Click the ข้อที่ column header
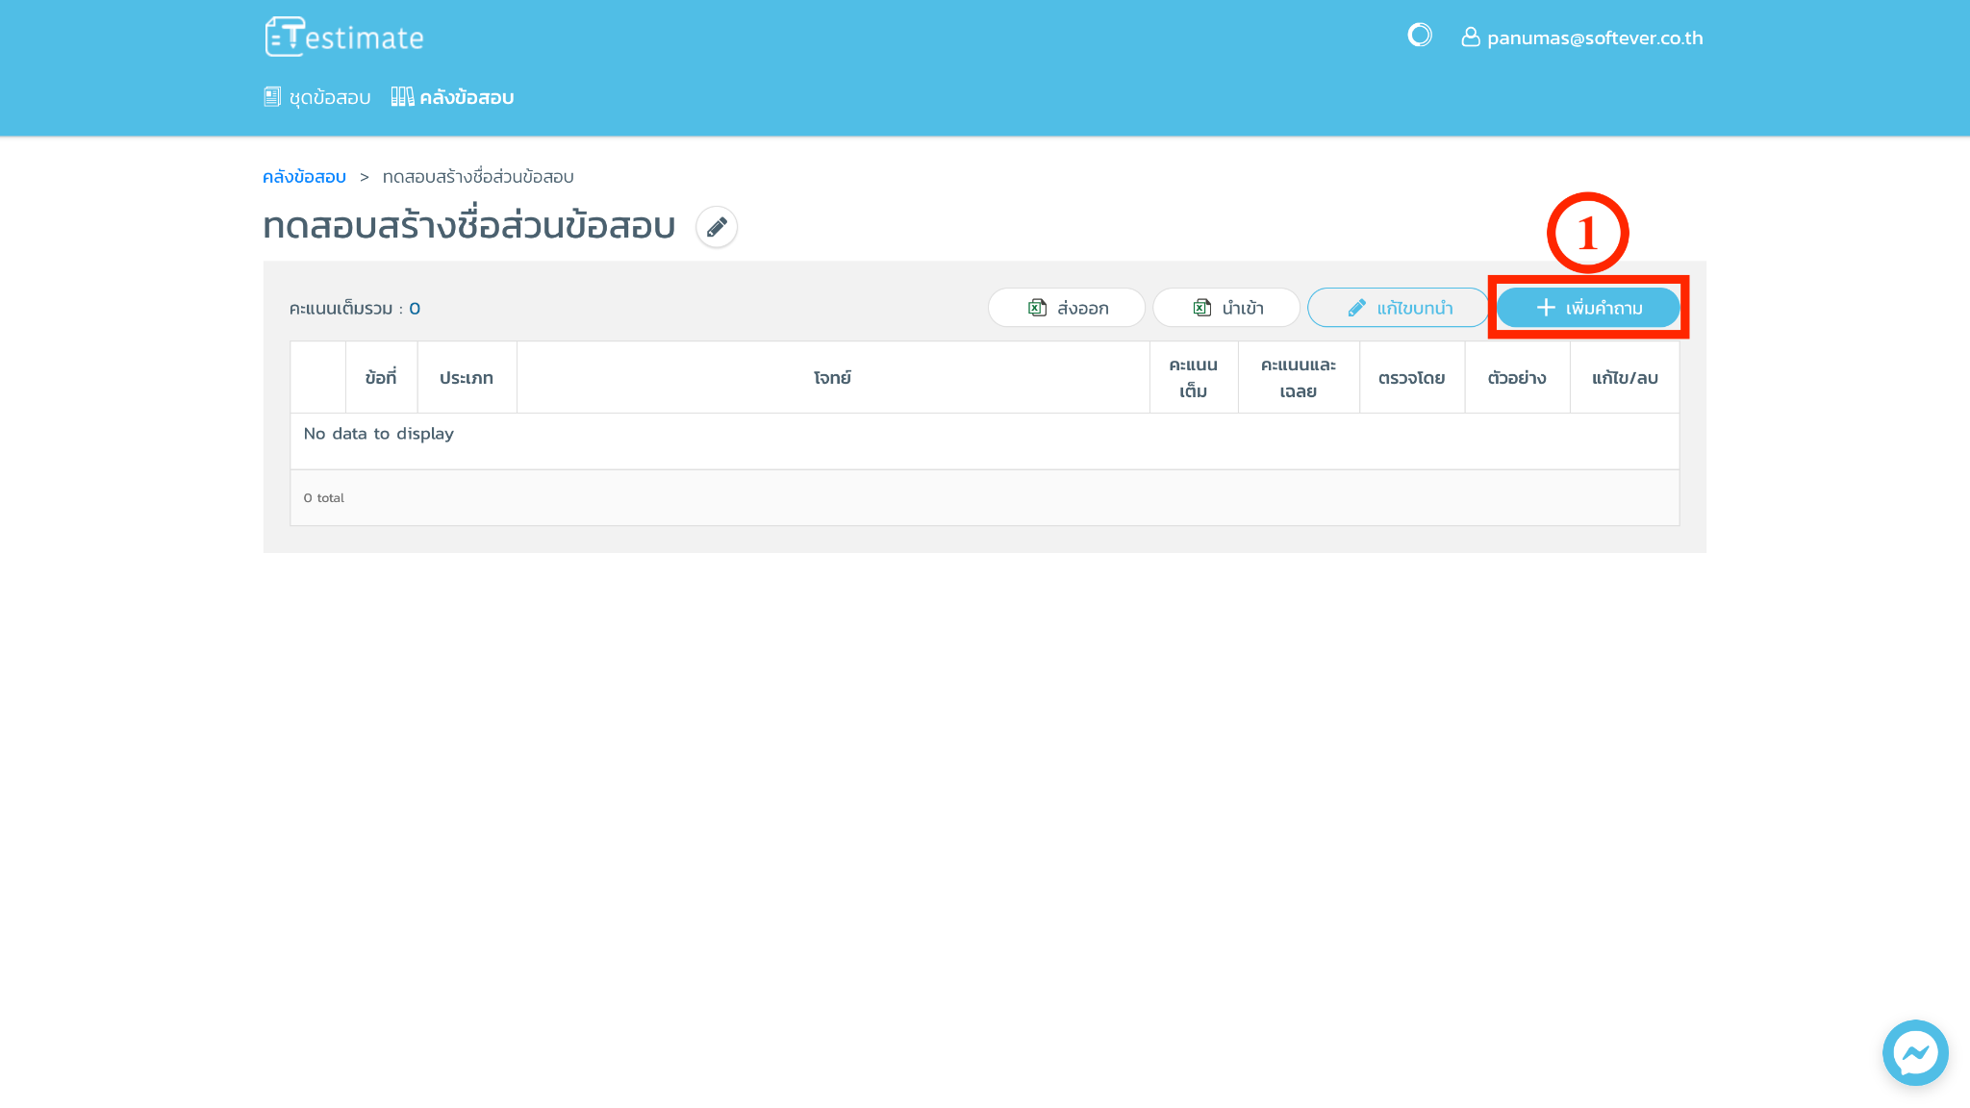This screenshot has width=1970, height=1108. click(381, 378)
